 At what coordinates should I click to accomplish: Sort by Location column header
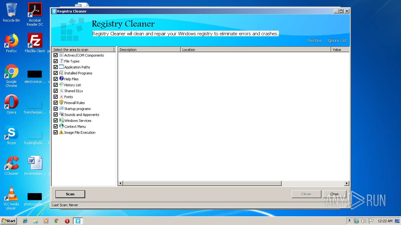[x=256, y=49]
